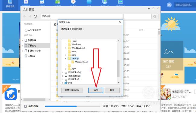Expand the 本地磁盘 (D:) node
Viewport: 196px width, 113px height.
(x=63, y=72)
